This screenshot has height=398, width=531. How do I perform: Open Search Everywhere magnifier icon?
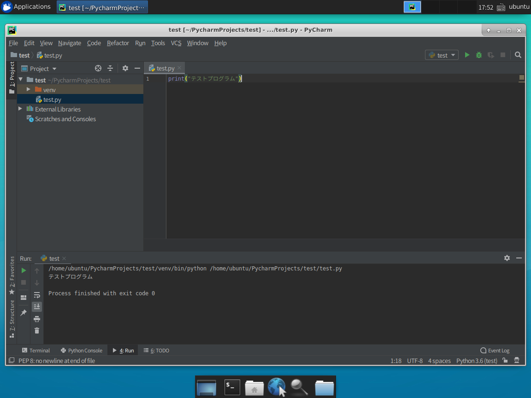point(518,55)
